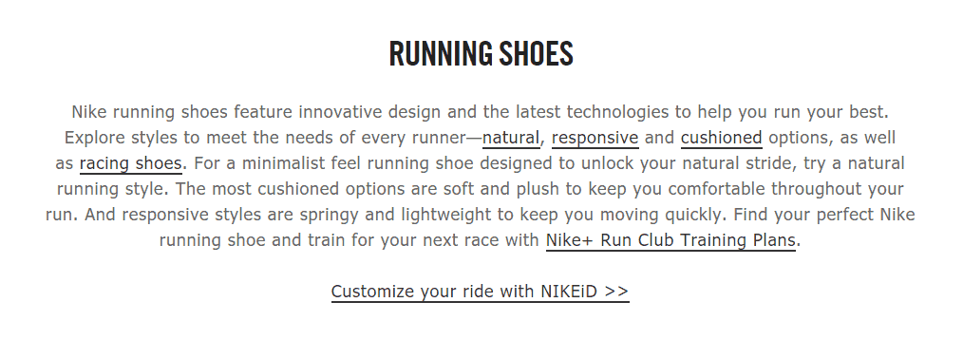Click the RUNNING SHOES heading
The height and width of the screenshot is (359, 963).
point(481,53)
